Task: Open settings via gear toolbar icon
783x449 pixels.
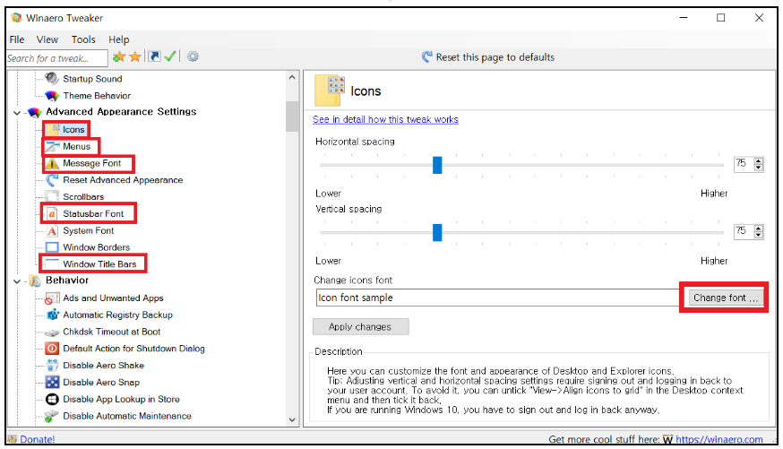Action: tap(193, 56)
